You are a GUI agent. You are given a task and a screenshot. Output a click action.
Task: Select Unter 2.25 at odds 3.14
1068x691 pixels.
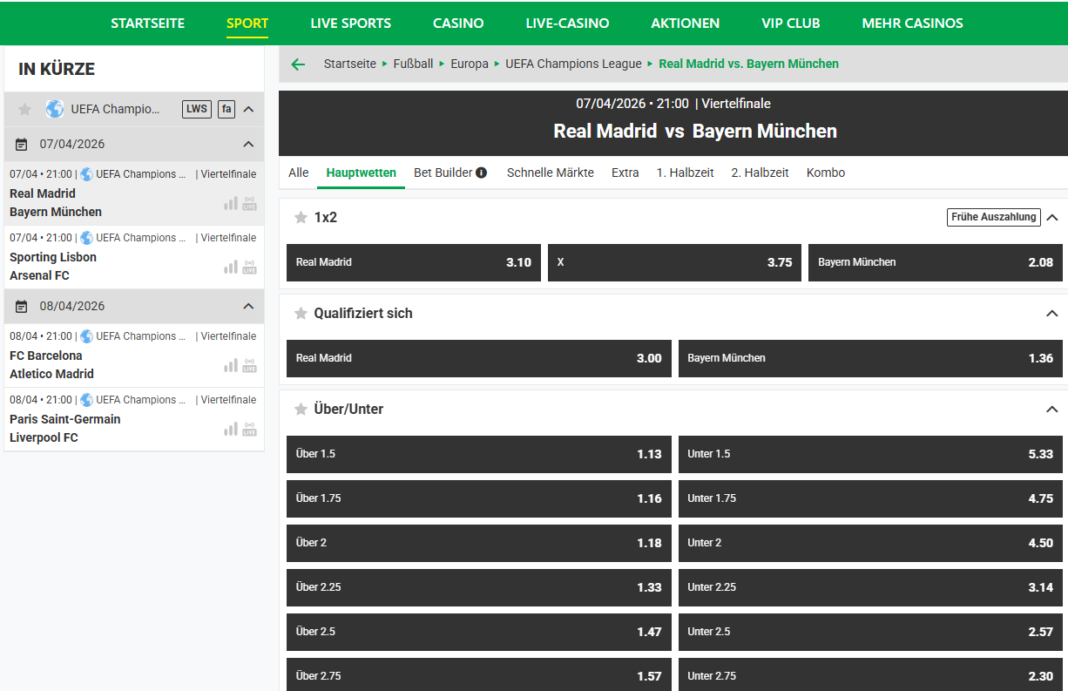870,587
